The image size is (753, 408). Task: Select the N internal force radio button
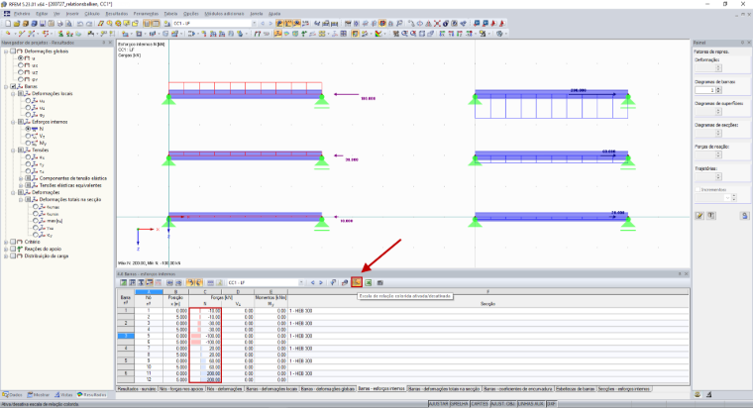click(28, 129)
